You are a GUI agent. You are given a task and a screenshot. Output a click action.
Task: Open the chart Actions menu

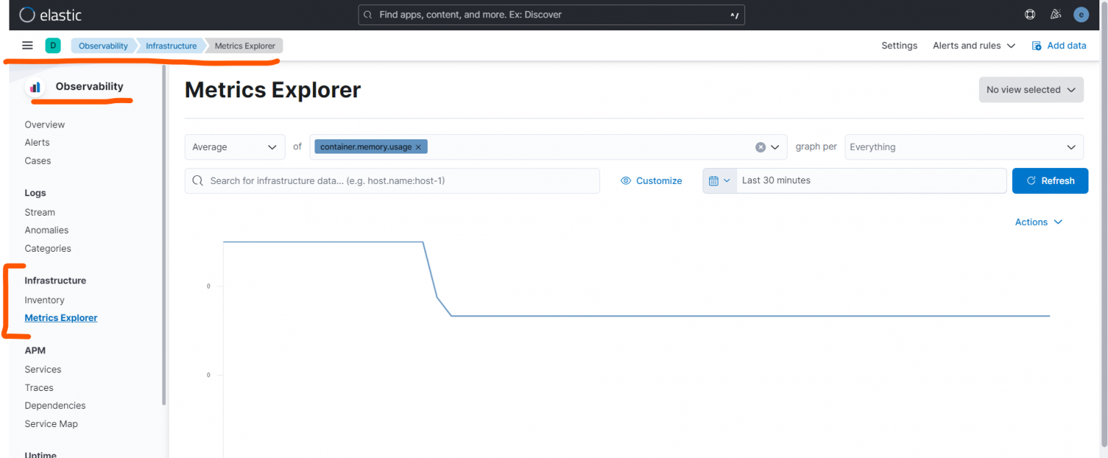1038,222
